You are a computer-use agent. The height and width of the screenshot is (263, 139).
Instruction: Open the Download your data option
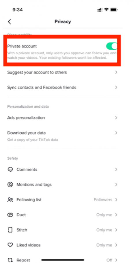(x=63, y=136)
